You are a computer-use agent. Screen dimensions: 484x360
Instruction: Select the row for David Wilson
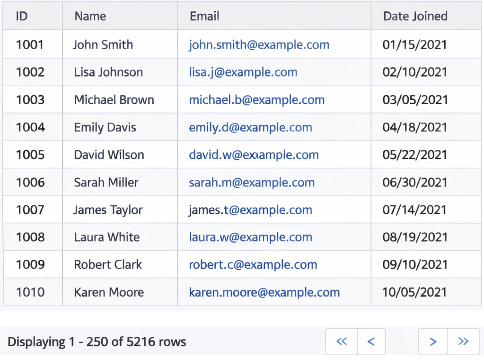pyautogui.click(x=109, y=155)
